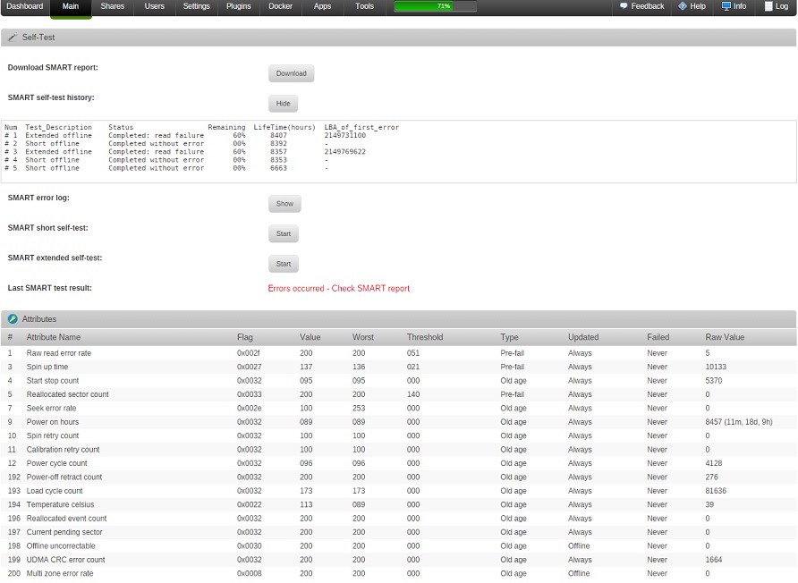Select the 'Power on hours' attribute
This screenshot has height=583, width=798.
tap(53, 422)
